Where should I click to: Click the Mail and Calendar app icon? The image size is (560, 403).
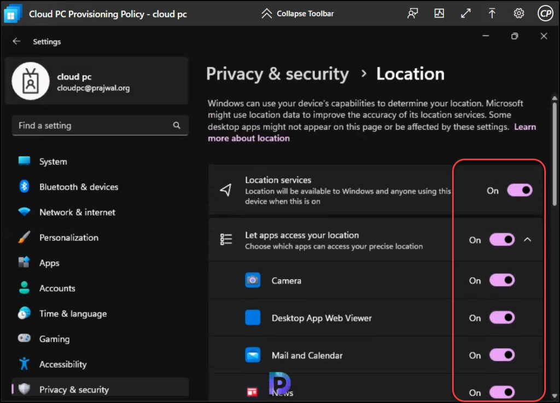pyautogui.click(x=253, y=355)
